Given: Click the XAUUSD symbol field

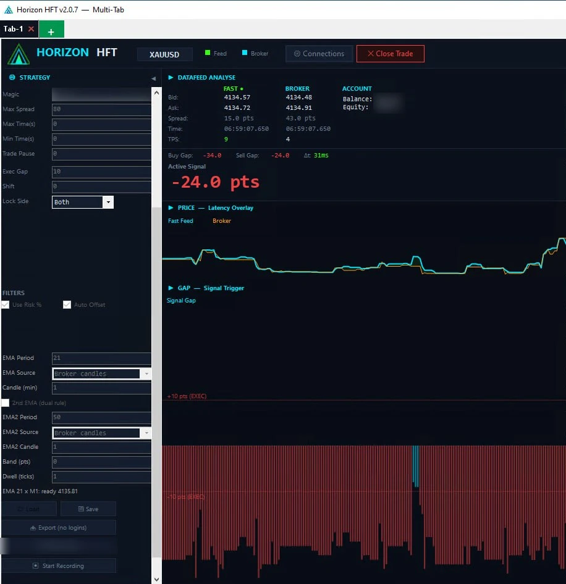Looking at the screenshot, I should 164,54.
